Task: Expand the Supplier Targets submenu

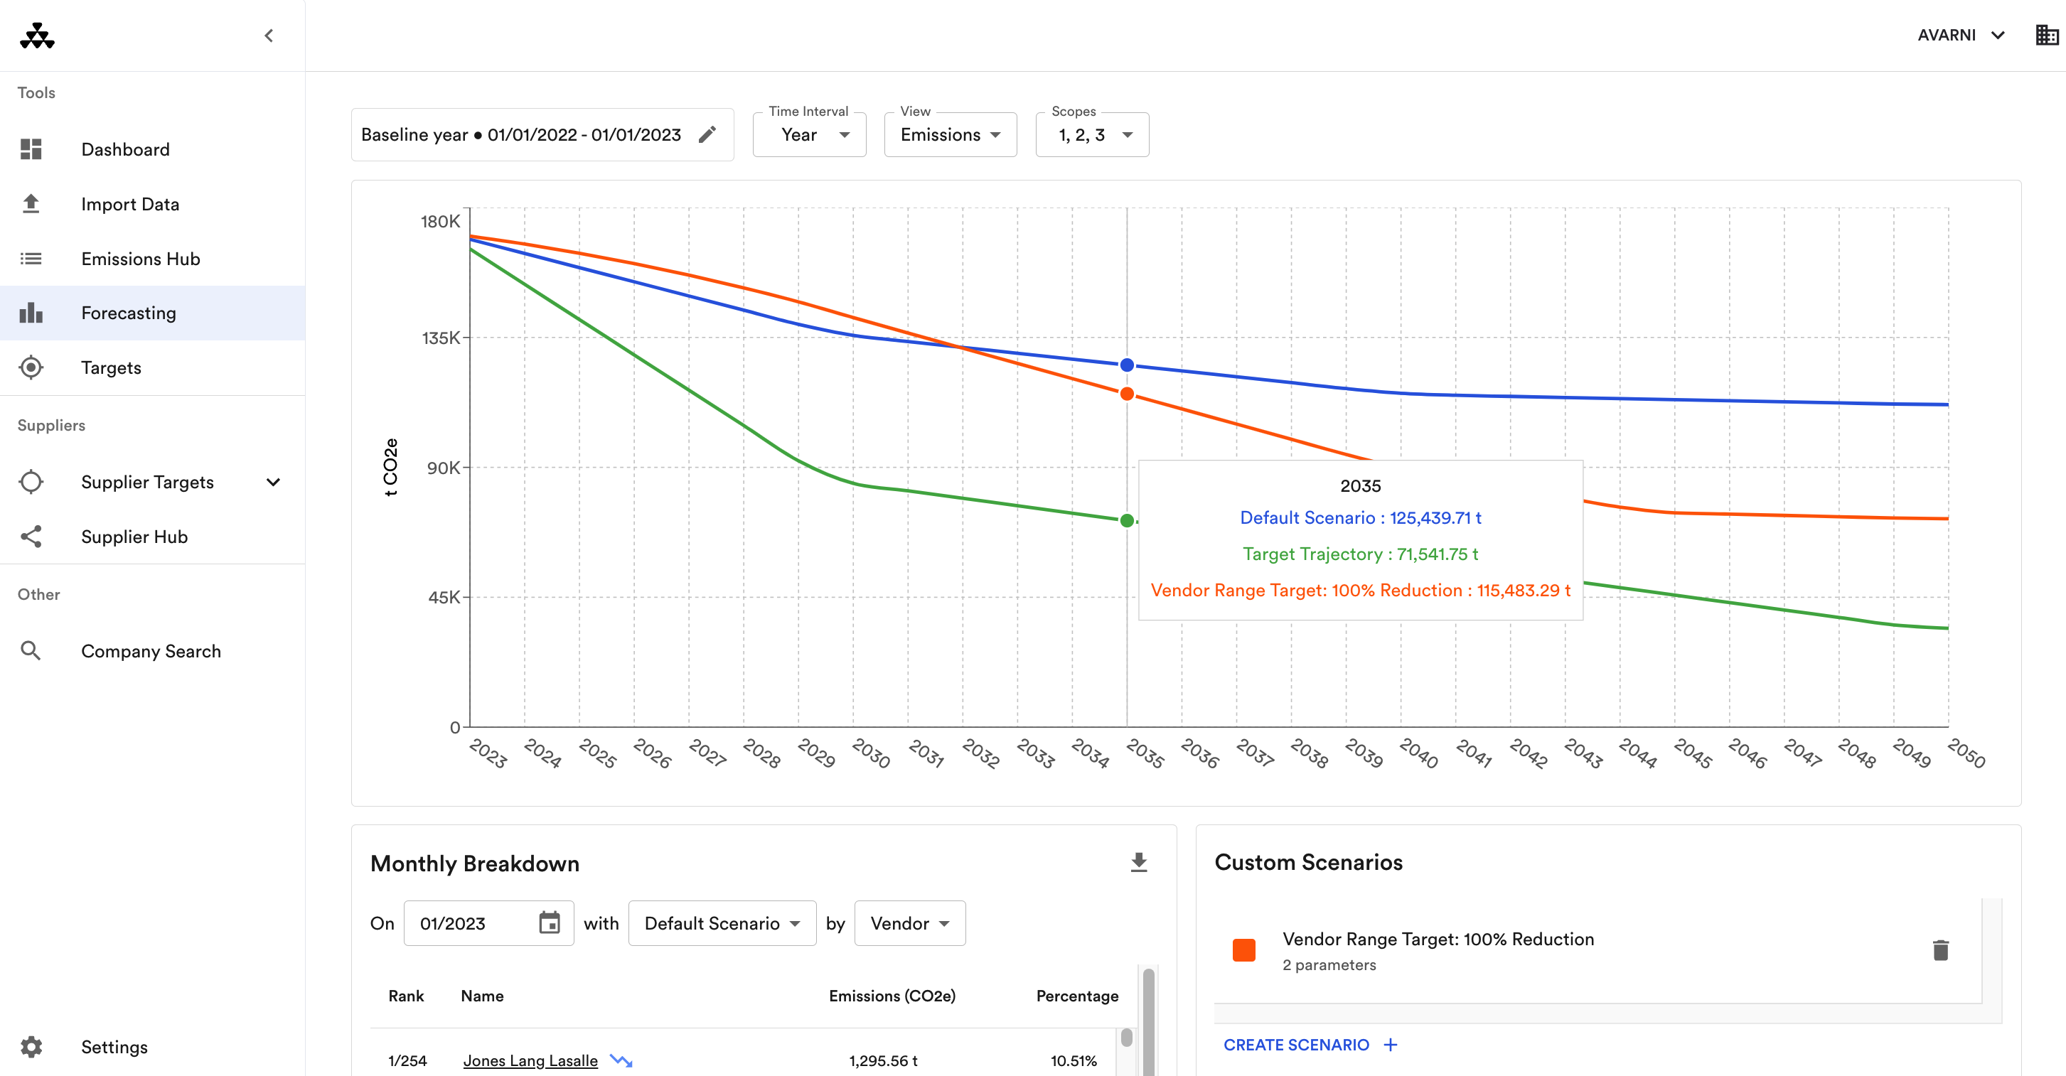Action: [273, 482]
